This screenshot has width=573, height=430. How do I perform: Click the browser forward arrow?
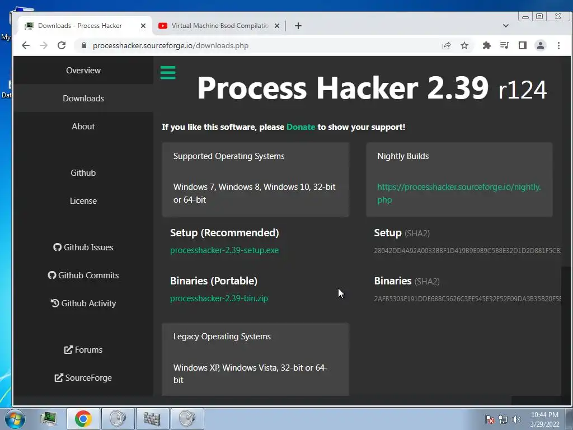[44, 45]
